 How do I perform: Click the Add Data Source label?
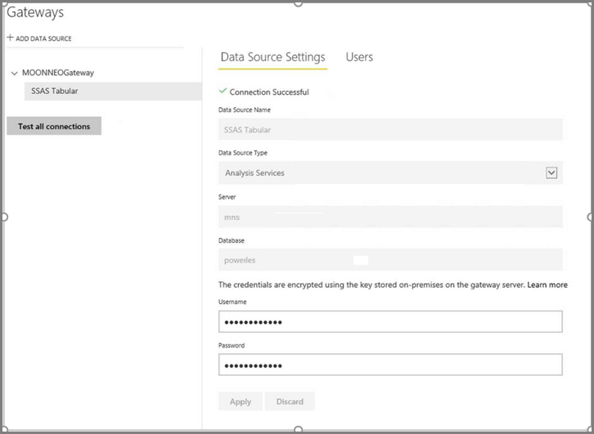(x=43, y=38)
